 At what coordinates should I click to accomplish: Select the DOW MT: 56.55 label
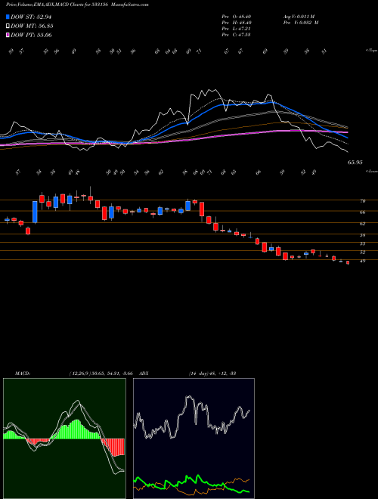[x=32, y=26]
